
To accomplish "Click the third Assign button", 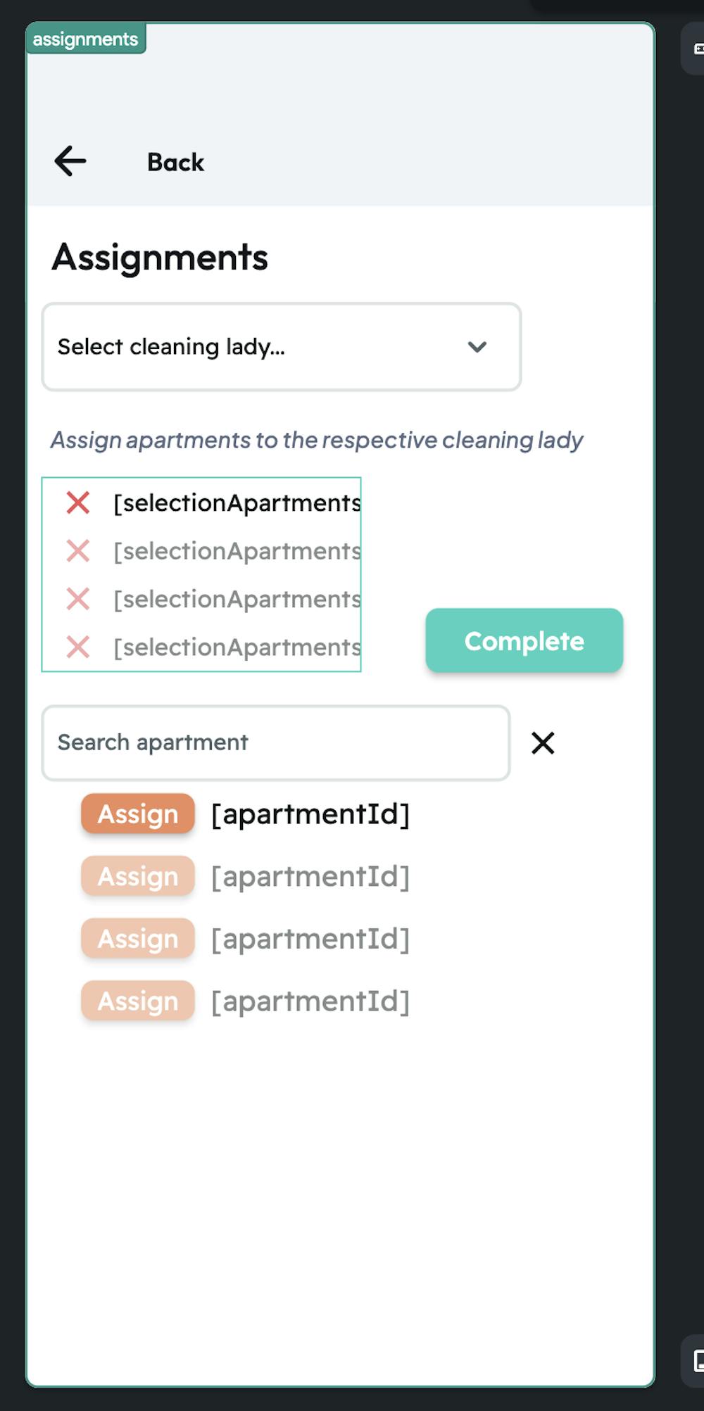I will click(138, 939).
